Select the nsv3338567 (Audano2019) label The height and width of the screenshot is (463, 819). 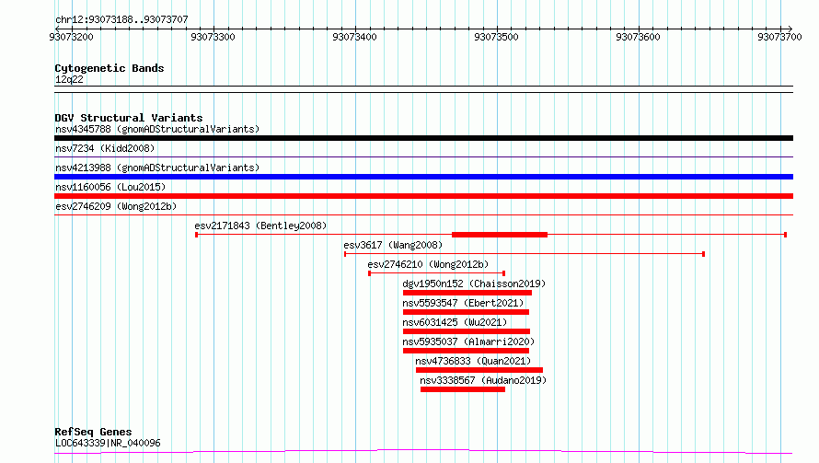(484, 380)
